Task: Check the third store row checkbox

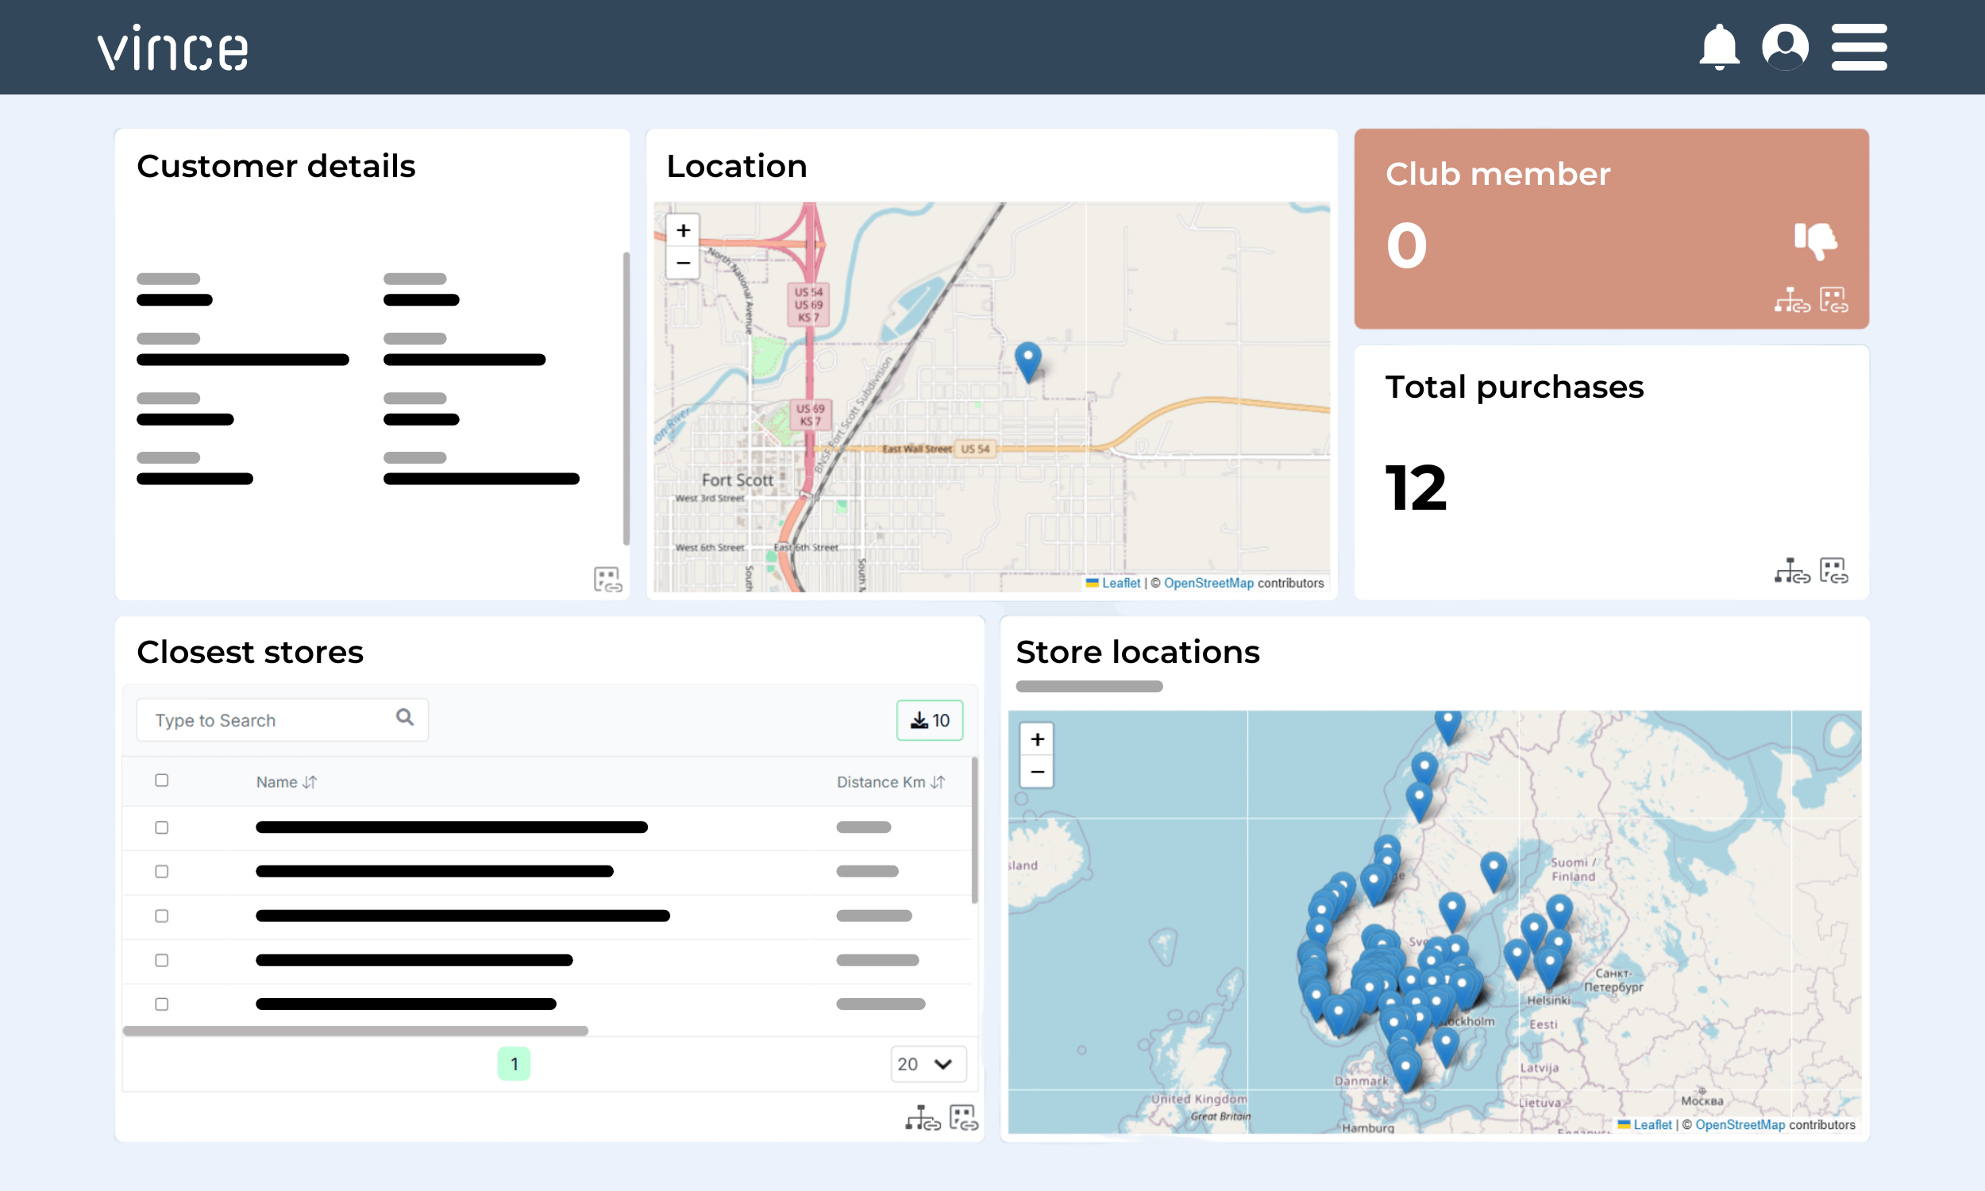Action: tap(162, 915)
